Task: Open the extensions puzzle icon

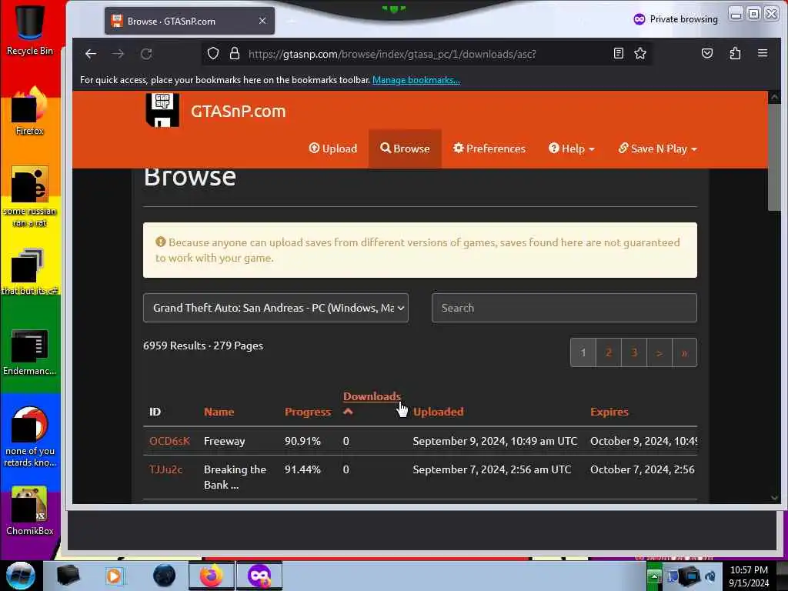Action: (x=735, y=53)
